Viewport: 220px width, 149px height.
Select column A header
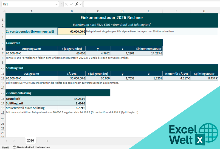coord(32,11)
